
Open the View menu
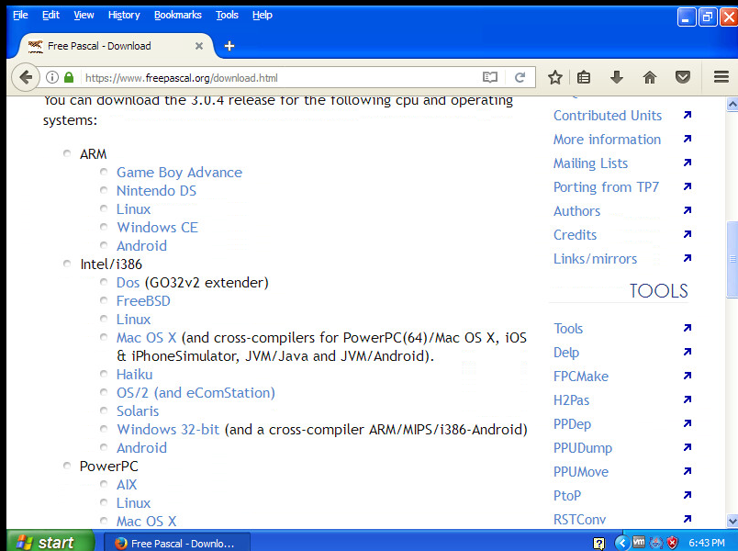[x=84, y=15]
